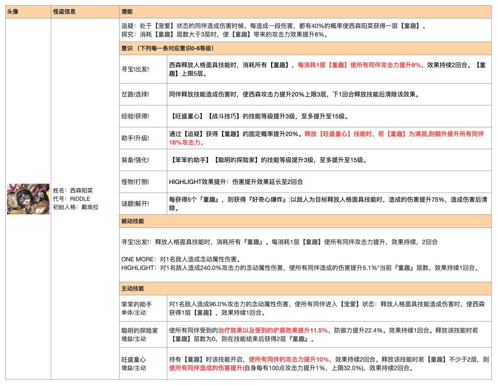Click the ONE MORE skill line
Image resolution: width=497 pixels, height=385 pixels.
tap(181, 259)
